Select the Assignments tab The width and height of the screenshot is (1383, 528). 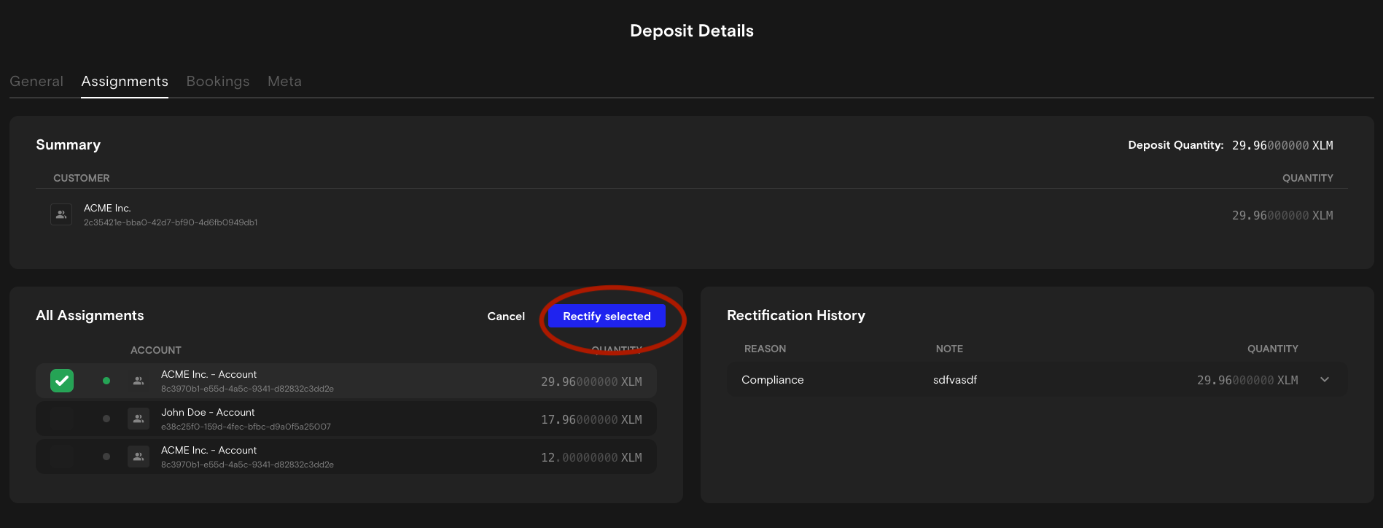click(125, 82)
